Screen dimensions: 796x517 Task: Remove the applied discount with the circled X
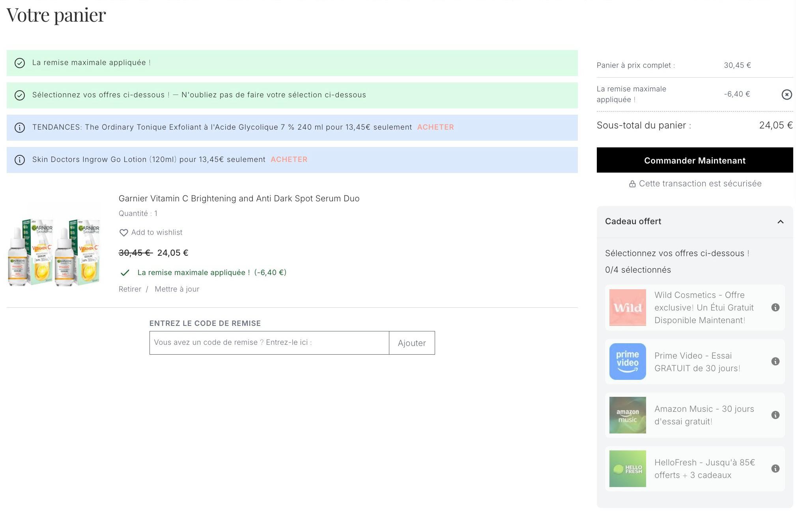point(787,95)
